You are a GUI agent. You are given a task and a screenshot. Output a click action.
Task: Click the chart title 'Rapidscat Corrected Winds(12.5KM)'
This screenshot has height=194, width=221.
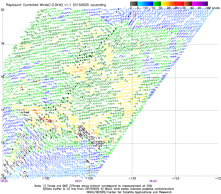click(34, 5)
